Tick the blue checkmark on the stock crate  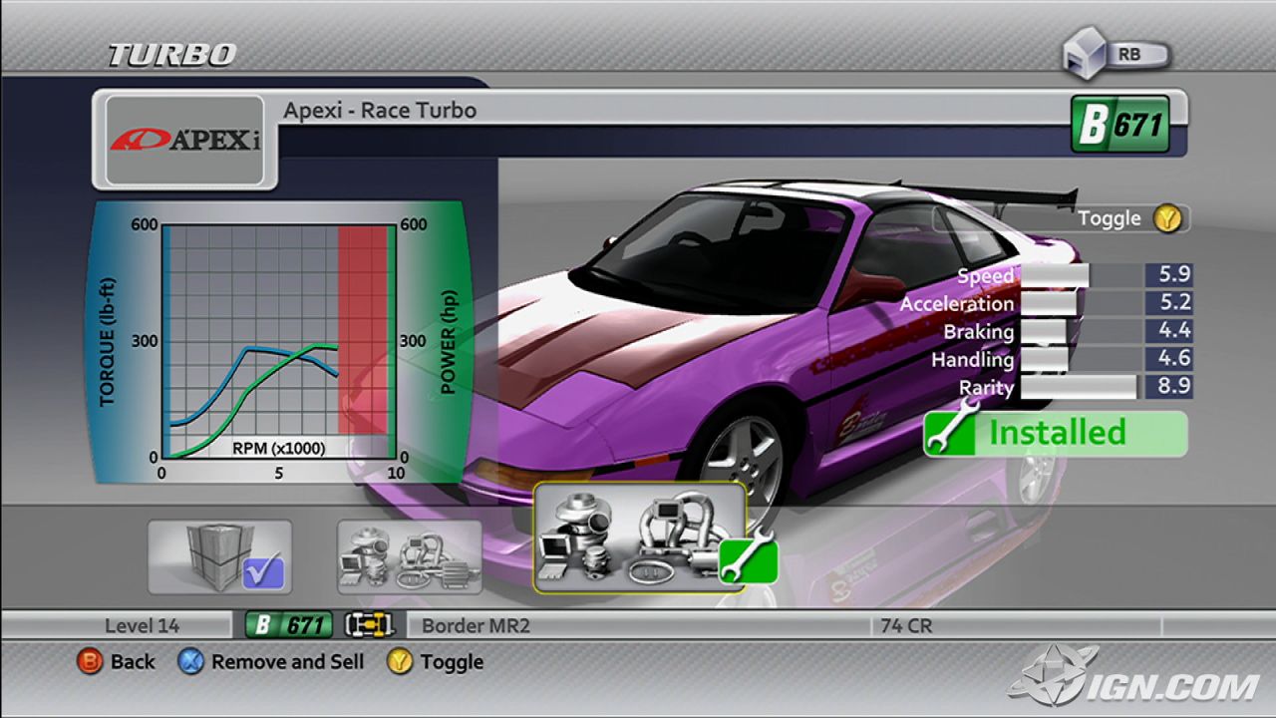pos(263,572)
